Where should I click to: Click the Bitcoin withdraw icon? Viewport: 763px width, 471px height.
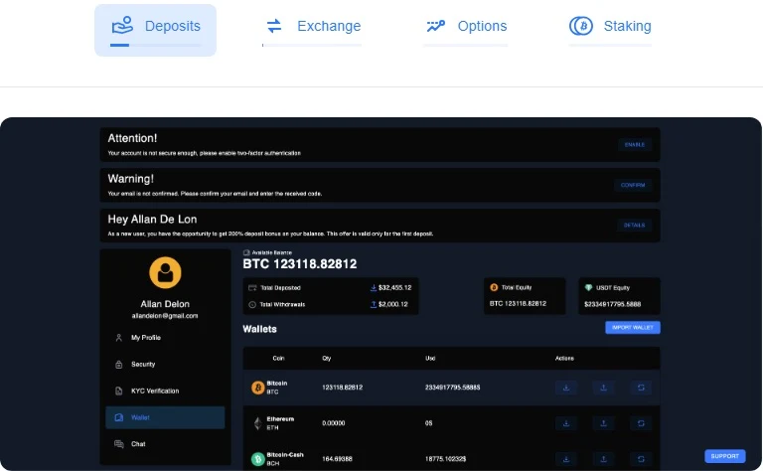point(603,388)
